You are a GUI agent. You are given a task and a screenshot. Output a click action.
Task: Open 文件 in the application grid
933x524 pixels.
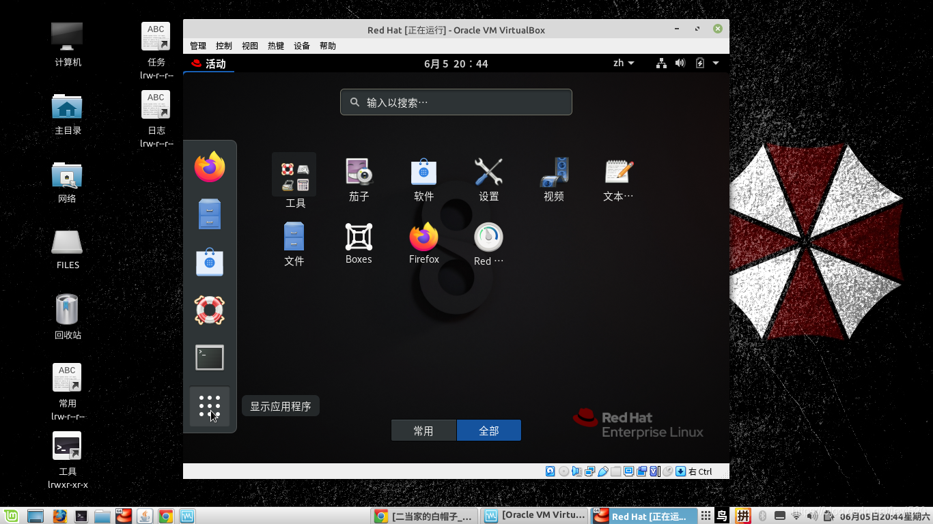(294, 244)
